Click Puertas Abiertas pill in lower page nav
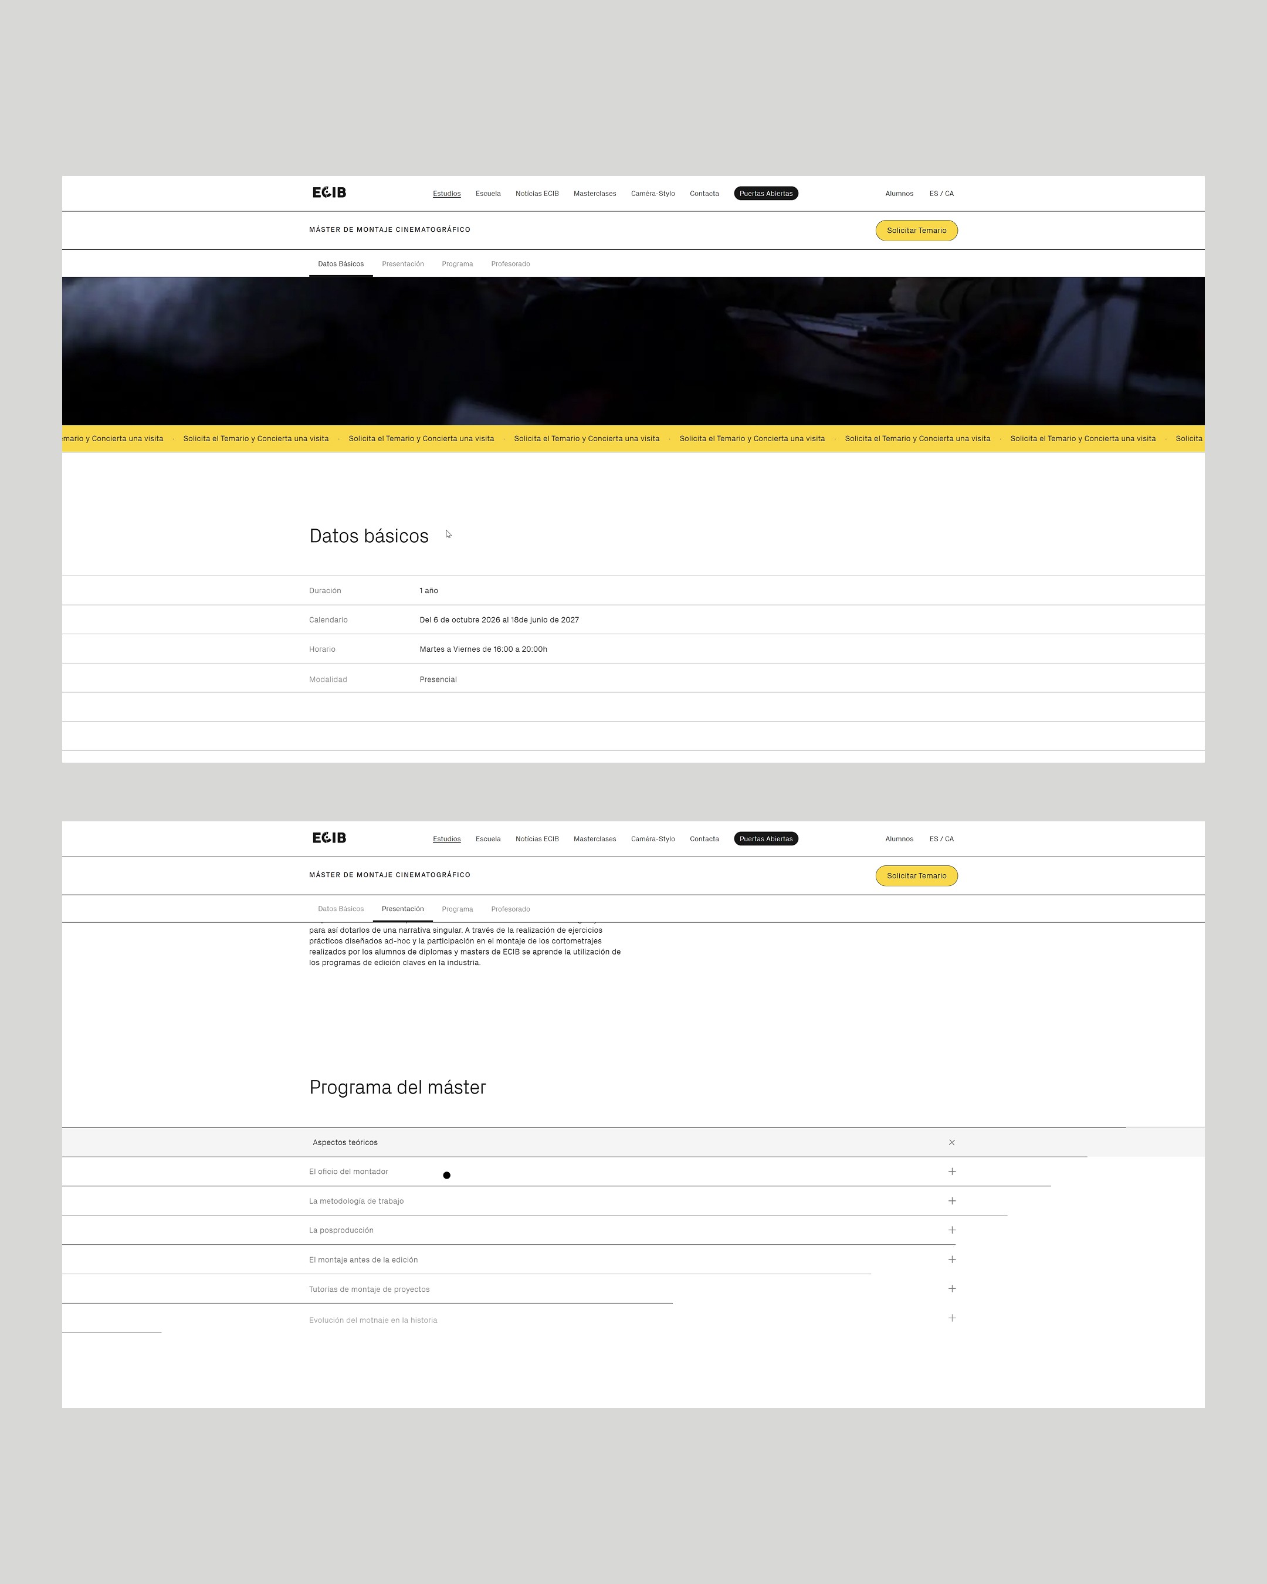This screenshot has height=1584, width=1267. [x=765, y=838]
